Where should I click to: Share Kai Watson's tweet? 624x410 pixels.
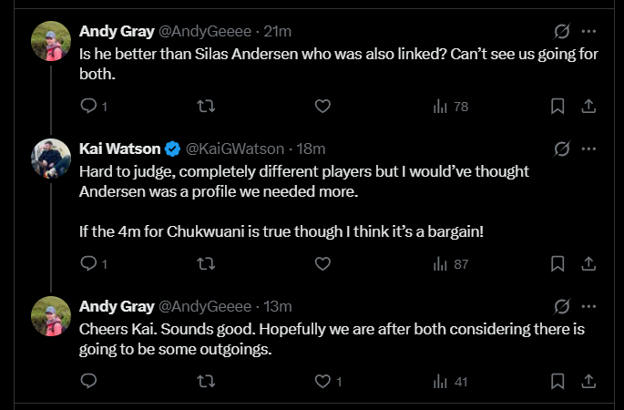coord(588,264)
